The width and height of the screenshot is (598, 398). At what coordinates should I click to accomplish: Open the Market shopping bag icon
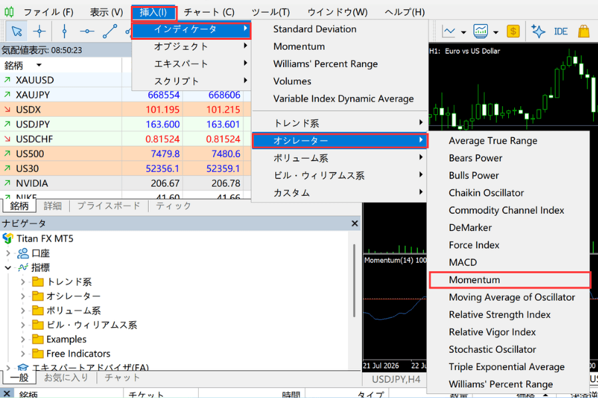click(583, 31)
